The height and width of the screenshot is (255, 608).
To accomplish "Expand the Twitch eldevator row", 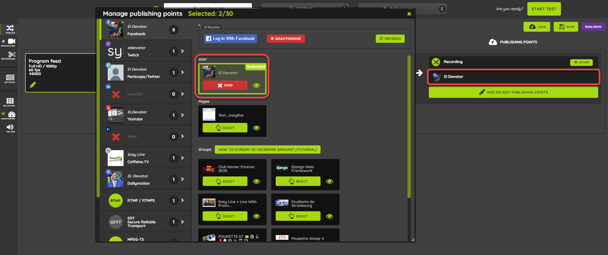I will pos(182,51).
